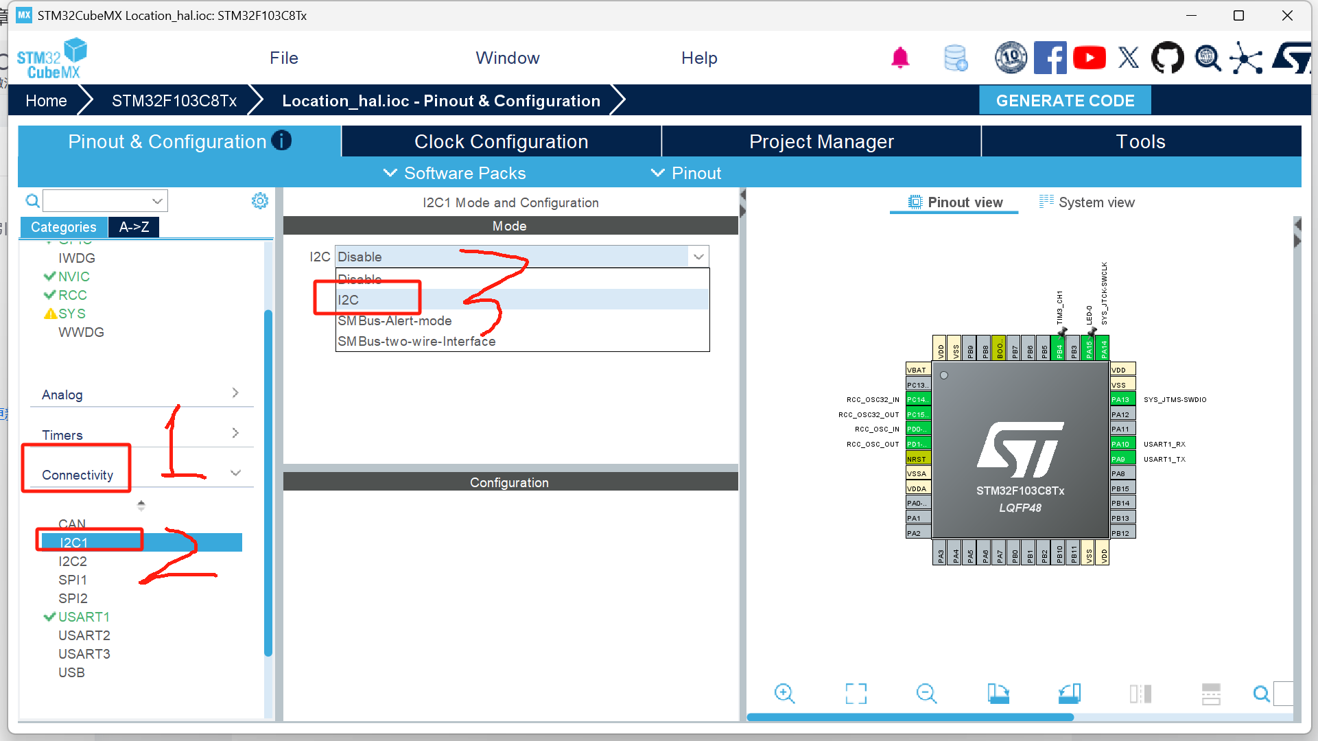Open the A->Z sorting tab
The height and width of the screenshot is (741, 1318).
[134, 227]
